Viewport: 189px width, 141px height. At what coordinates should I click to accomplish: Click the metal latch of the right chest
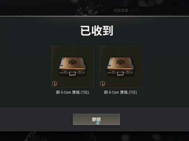(120, 74)
